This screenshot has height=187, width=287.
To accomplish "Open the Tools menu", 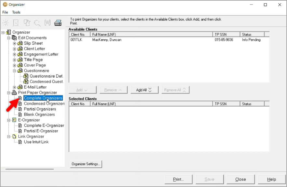I will (x=16, y=12).
